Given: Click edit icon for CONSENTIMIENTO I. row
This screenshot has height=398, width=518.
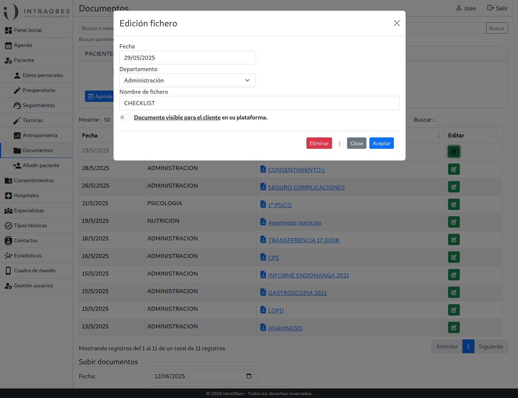Looking at the screenshot, I should (x=454, y=169).
